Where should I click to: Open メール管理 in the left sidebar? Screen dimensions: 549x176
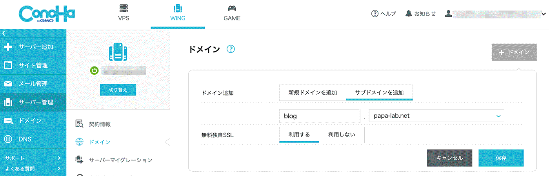coord(33,84)
